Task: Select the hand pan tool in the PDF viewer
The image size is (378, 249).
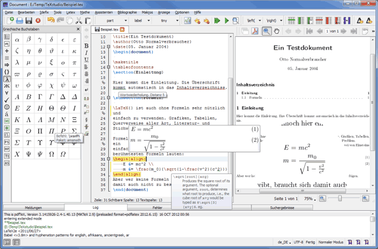Action: pyautogui.click(x=277, y=31)
